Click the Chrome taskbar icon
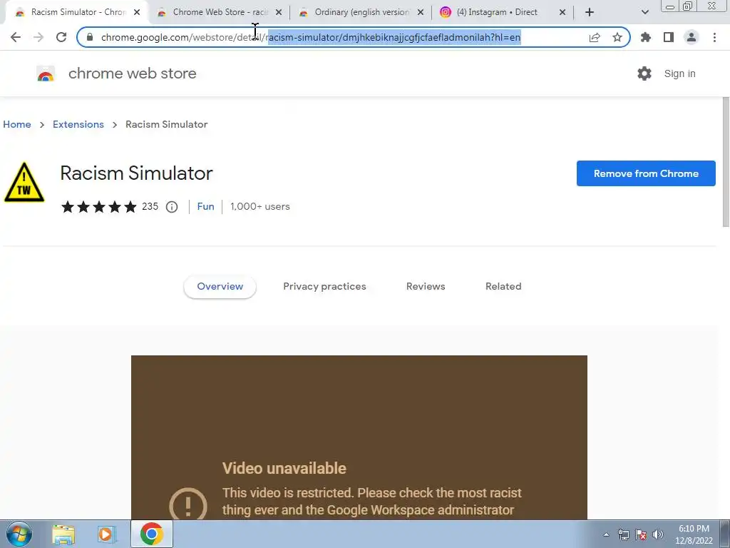The image size is (730, 548). click(151, 534)
